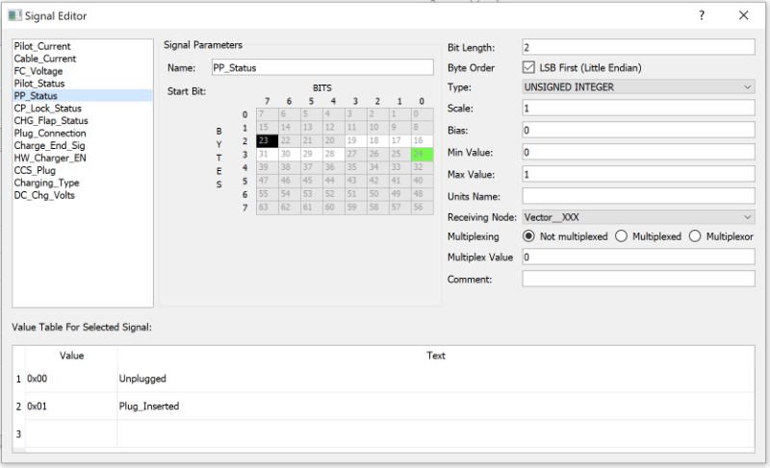The image size is (770, 468).
Task: Select Charging_Type signal entry
Action: (x=46, y=183)
